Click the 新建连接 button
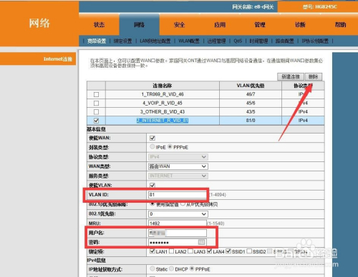This screenshot has height=277, width=358. tap(291, 76)
